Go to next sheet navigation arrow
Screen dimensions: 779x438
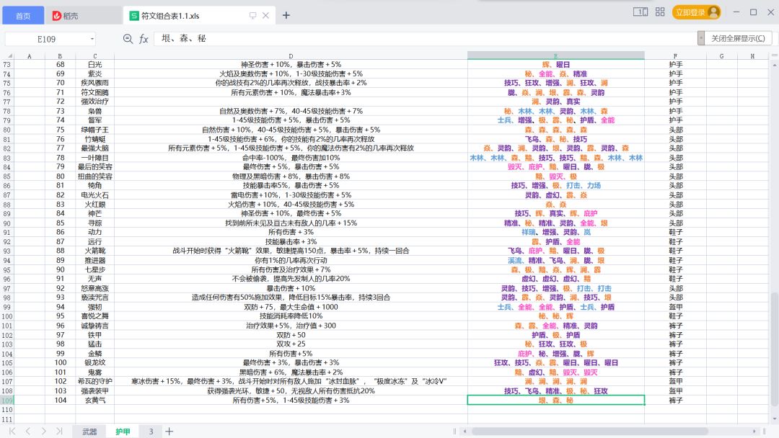click(44, 431)
